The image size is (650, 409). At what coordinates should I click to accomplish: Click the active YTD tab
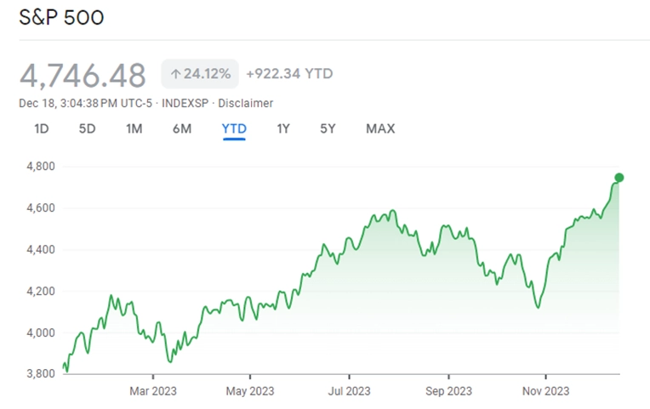(x=234, y=129)
